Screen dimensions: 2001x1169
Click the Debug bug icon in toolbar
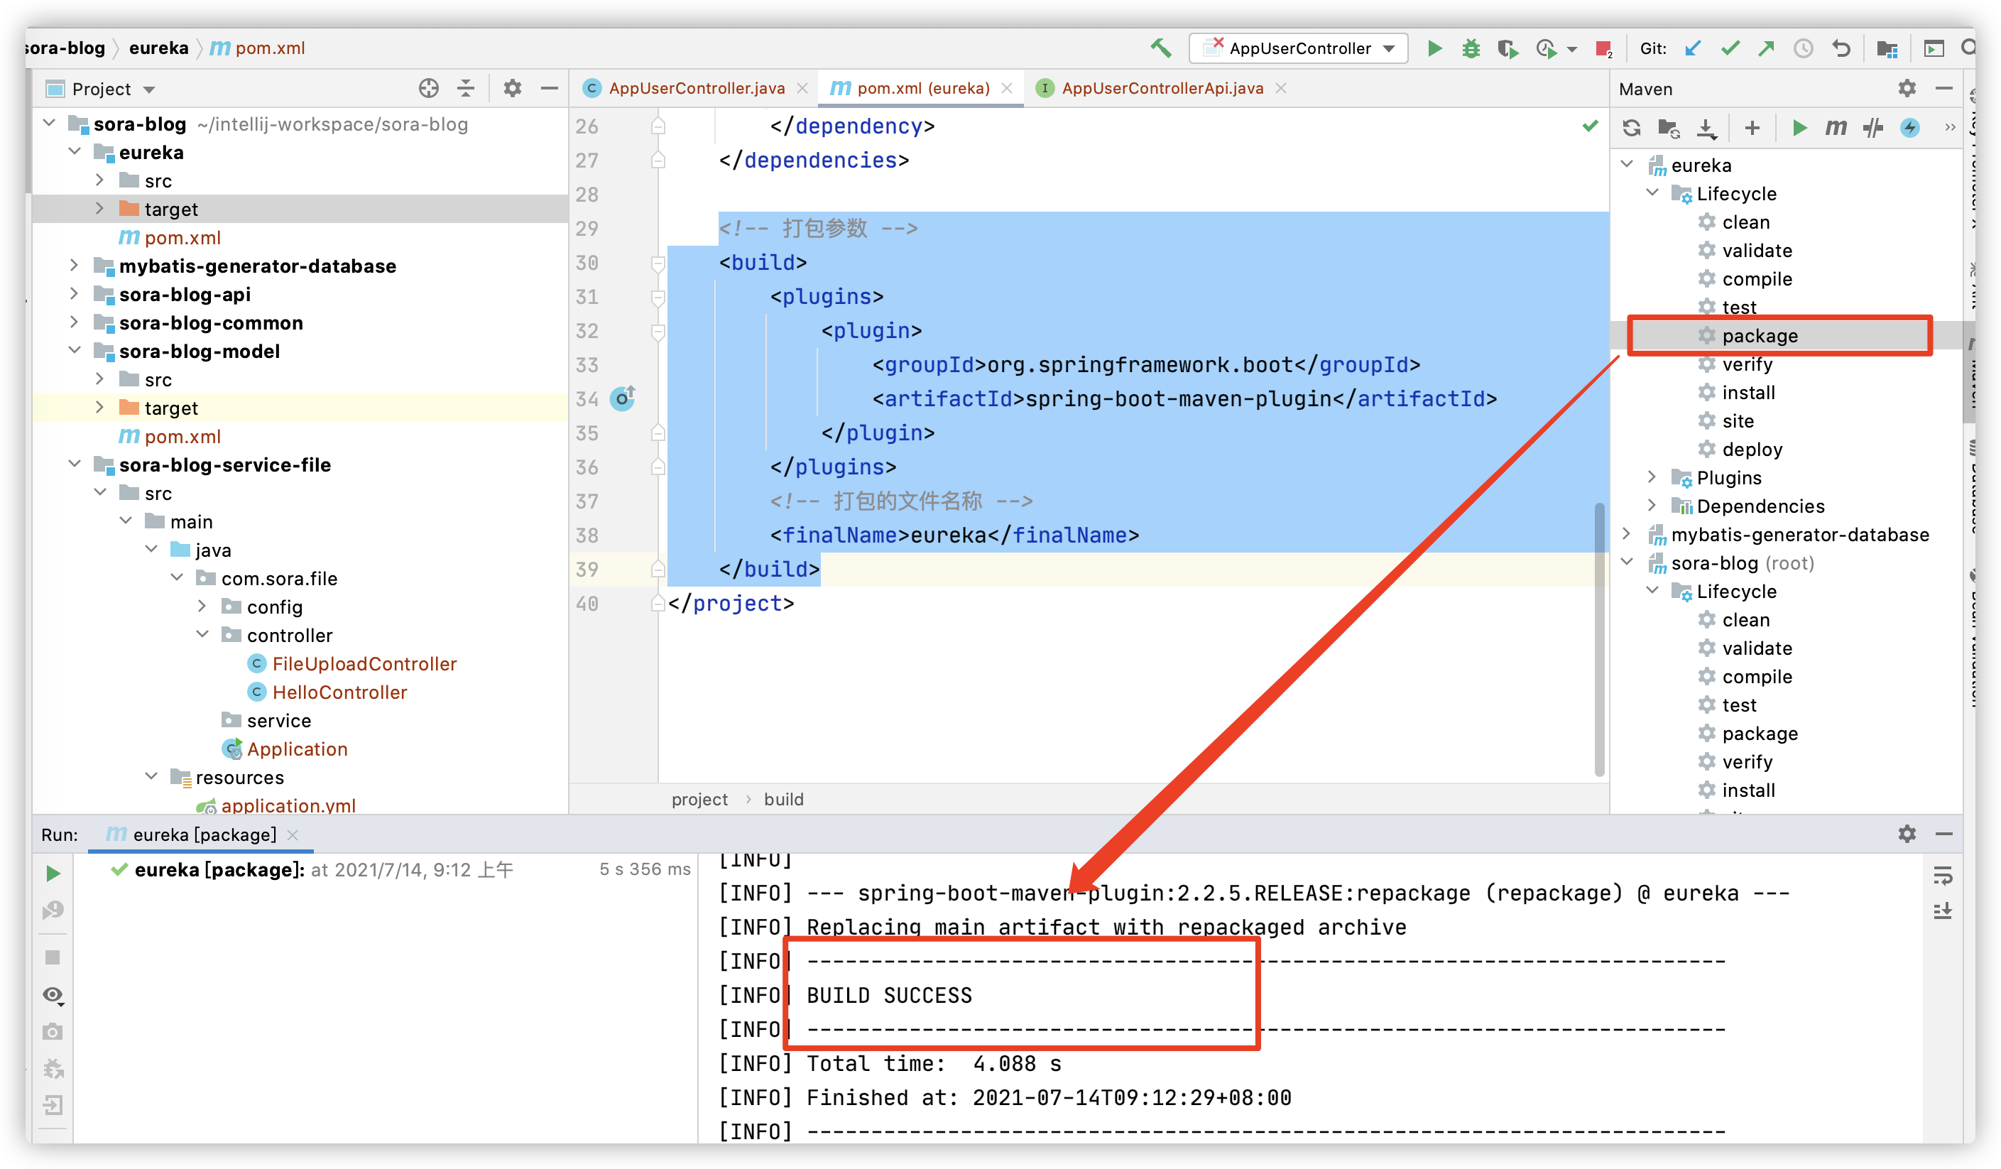click(x=1471, y=48)
